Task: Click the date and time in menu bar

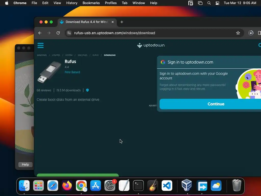Action: coord(240,3)
